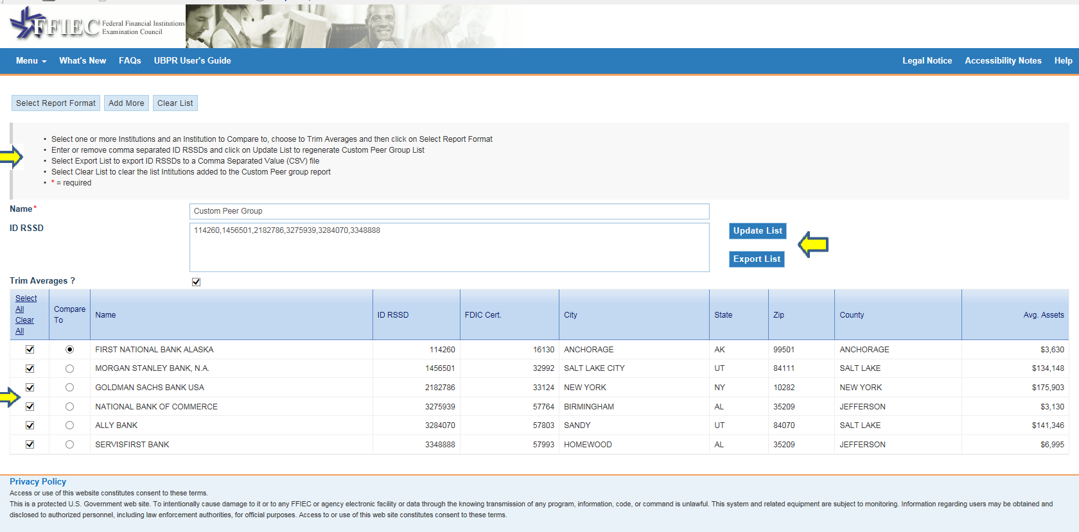
Task: Click the Clear List button
Action: pos(175,103)
